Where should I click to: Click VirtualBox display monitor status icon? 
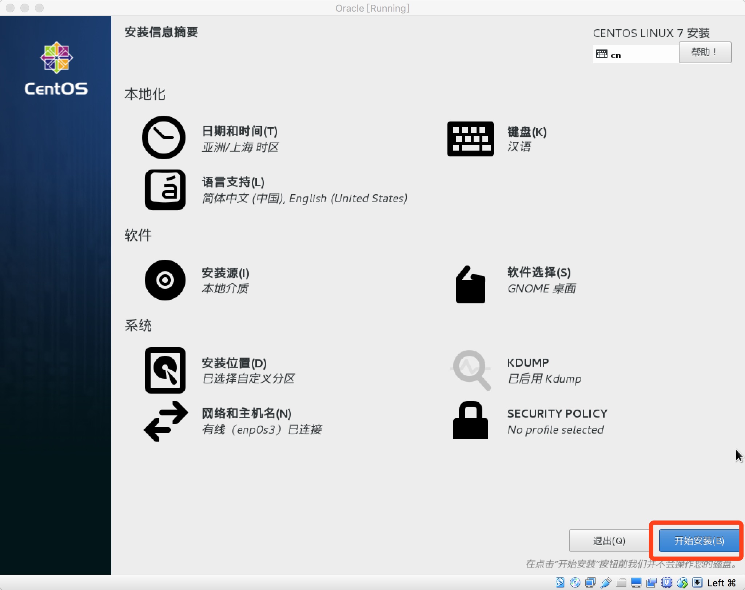pyautogui.click(x=636, y=582)
